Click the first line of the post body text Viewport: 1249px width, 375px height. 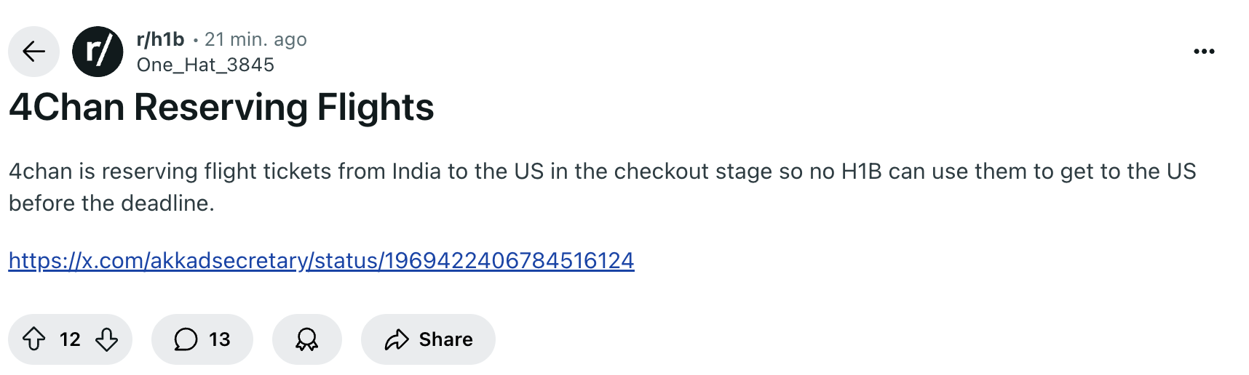click(602, 172)
